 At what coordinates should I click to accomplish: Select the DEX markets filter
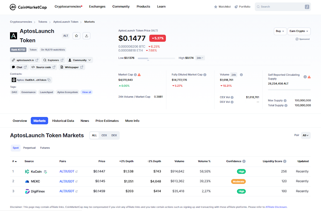(114, 135)
